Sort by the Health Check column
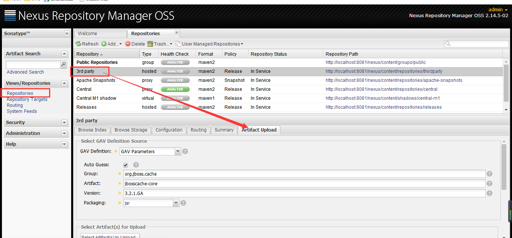The height and width of the screenshot is (238, 512). click(177, 54)
